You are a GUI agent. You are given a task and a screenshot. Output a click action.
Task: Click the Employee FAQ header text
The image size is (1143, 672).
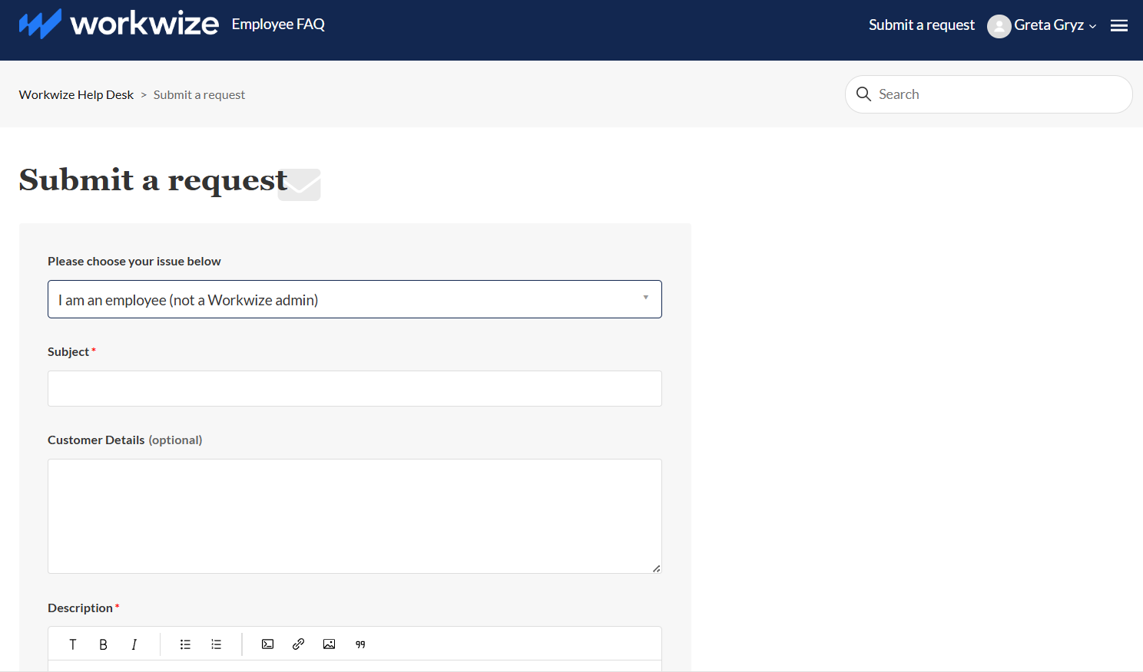tap(278, 25)
